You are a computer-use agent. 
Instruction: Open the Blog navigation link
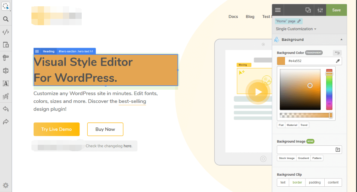[250, 17]
